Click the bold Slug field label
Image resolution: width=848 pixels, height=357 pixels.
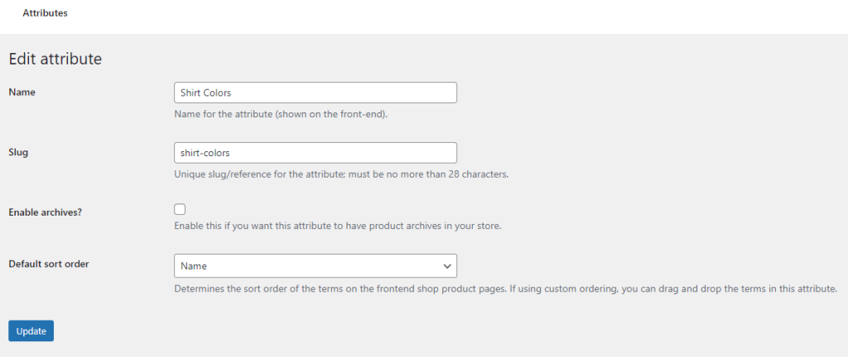18,153
